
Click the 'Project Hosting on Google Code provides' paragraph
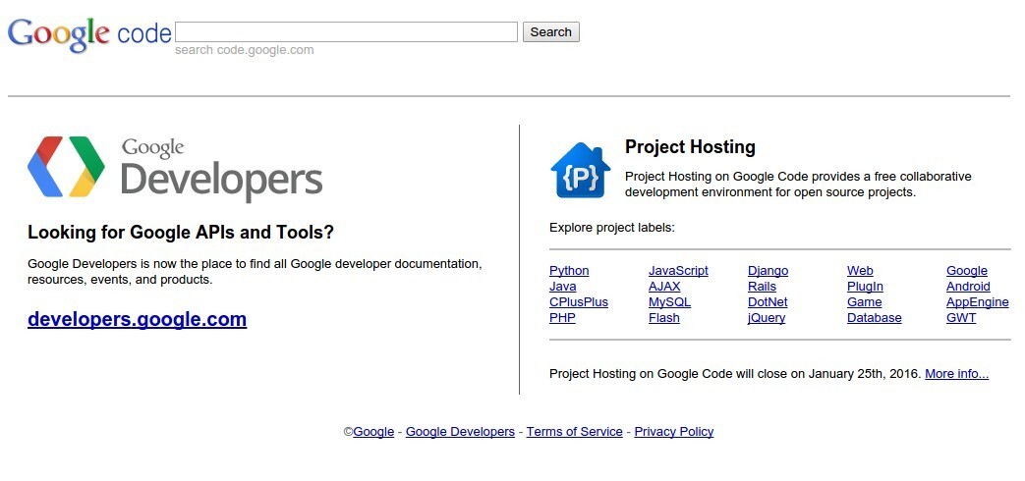[798, 184]
